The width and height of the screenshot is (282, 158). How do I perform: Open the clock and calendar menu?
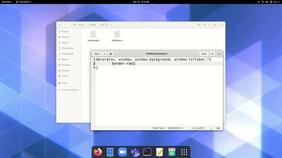141,2
